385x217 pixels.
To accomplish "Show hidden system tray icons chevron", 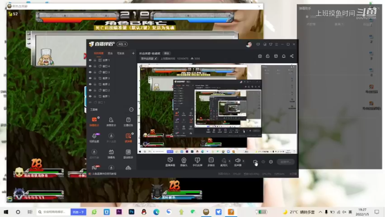I will (x=321, y=212).
